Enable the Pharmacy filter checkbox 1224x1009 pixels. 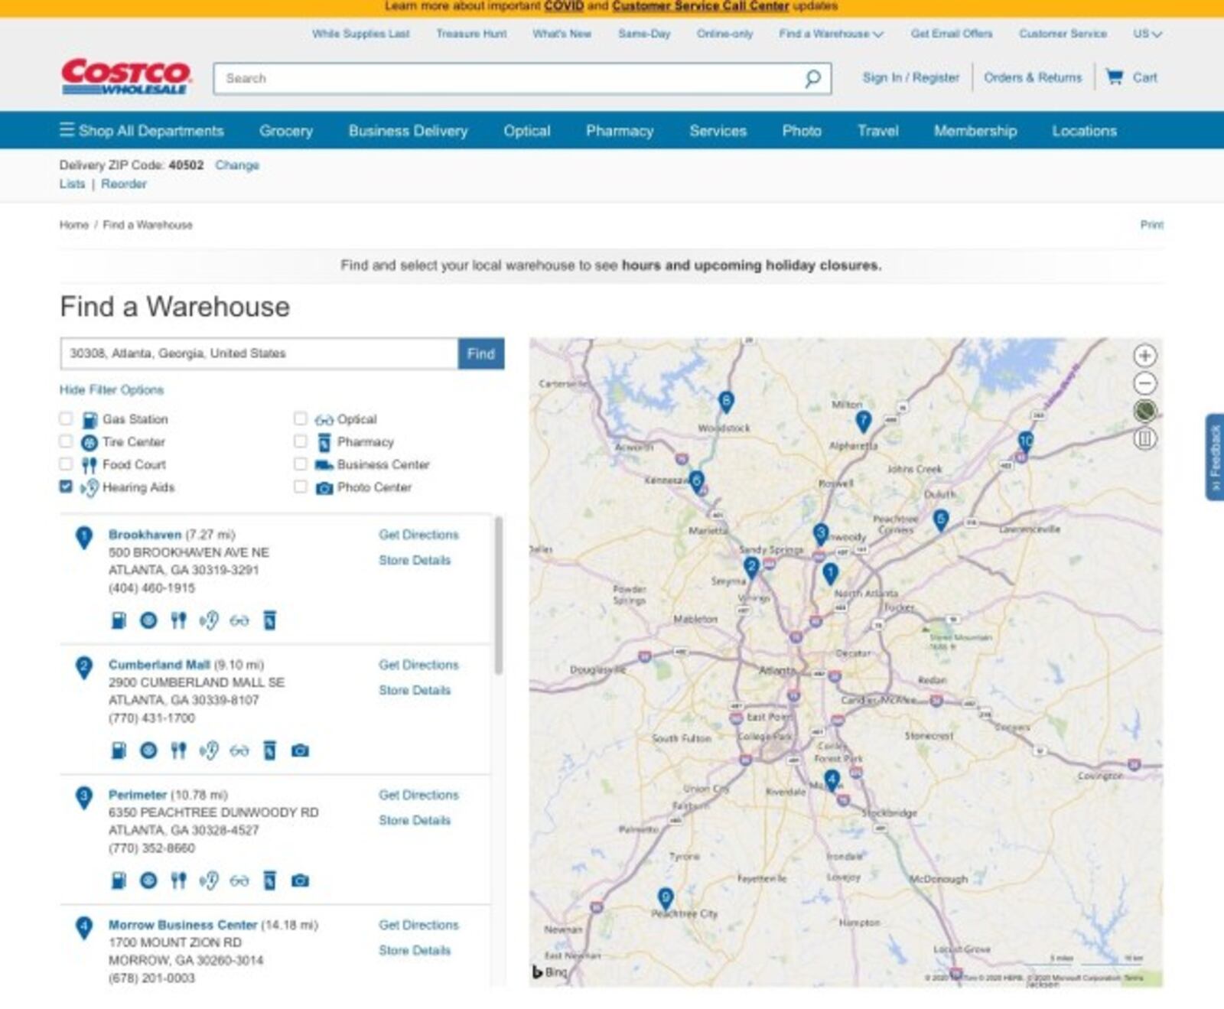coord(301,441)
